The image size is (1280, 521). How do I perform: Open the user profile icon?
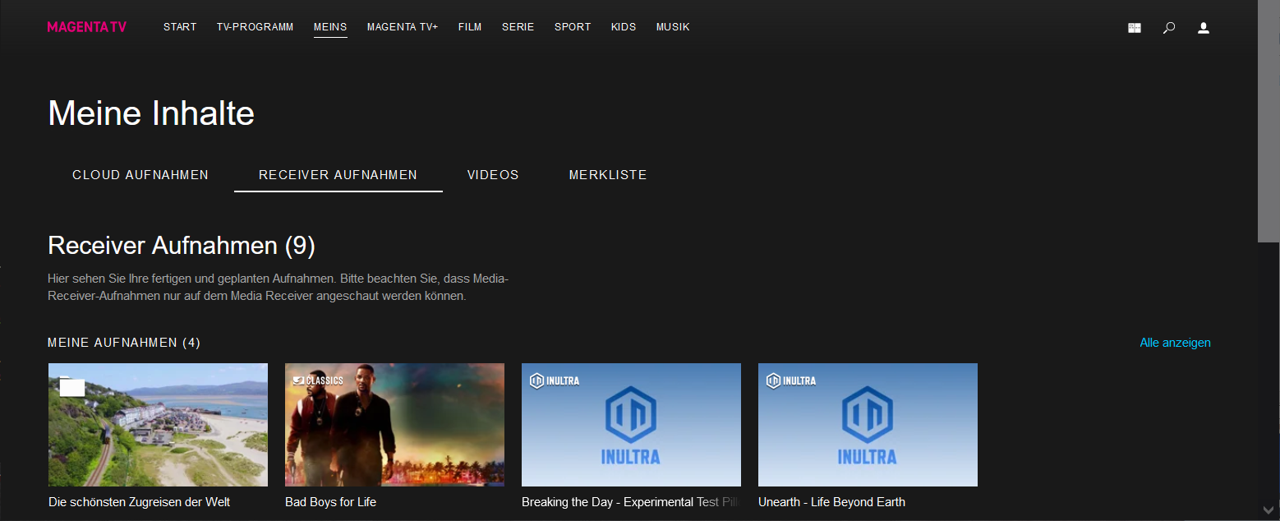1204,28
